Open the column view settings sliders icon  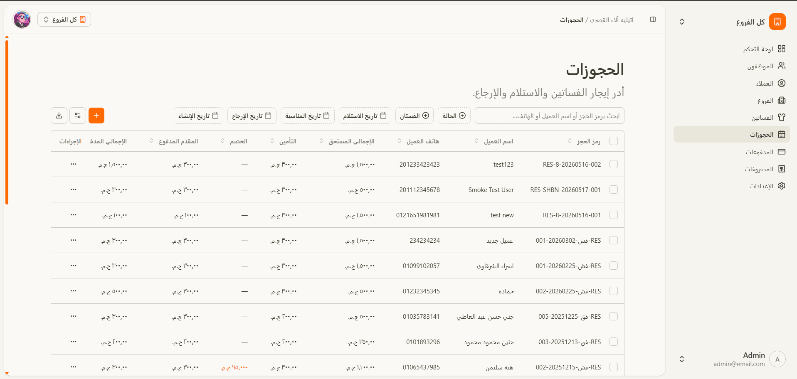tap(78, 116)
